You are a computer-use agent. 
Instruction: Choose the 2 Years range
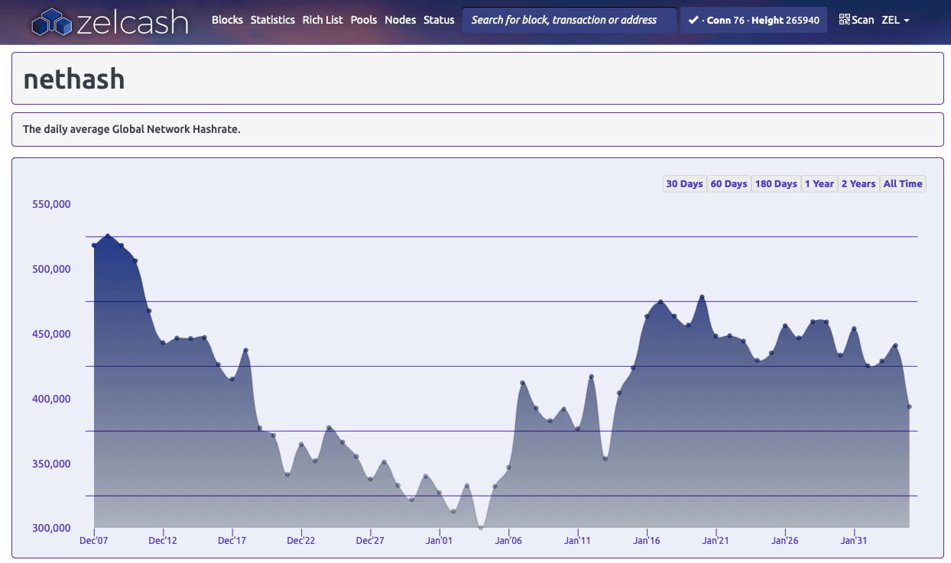tap(858, 184)
